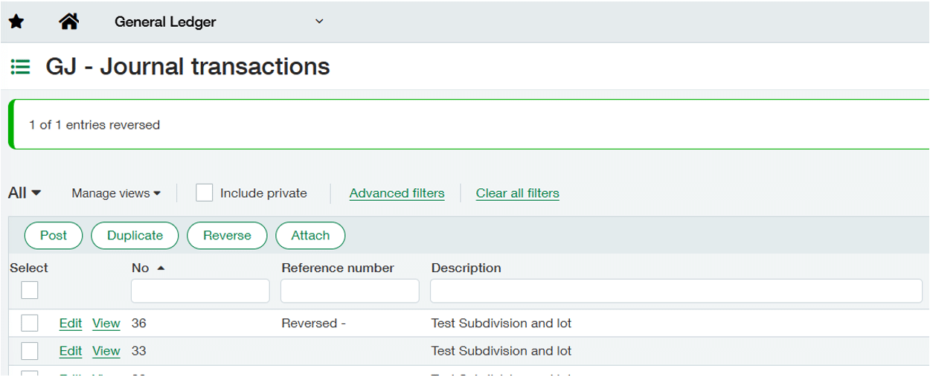Open the Advanced filters link

click(x=397, y=193)
